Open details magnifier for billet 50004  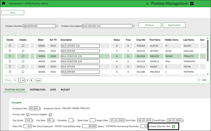point(23,61)
